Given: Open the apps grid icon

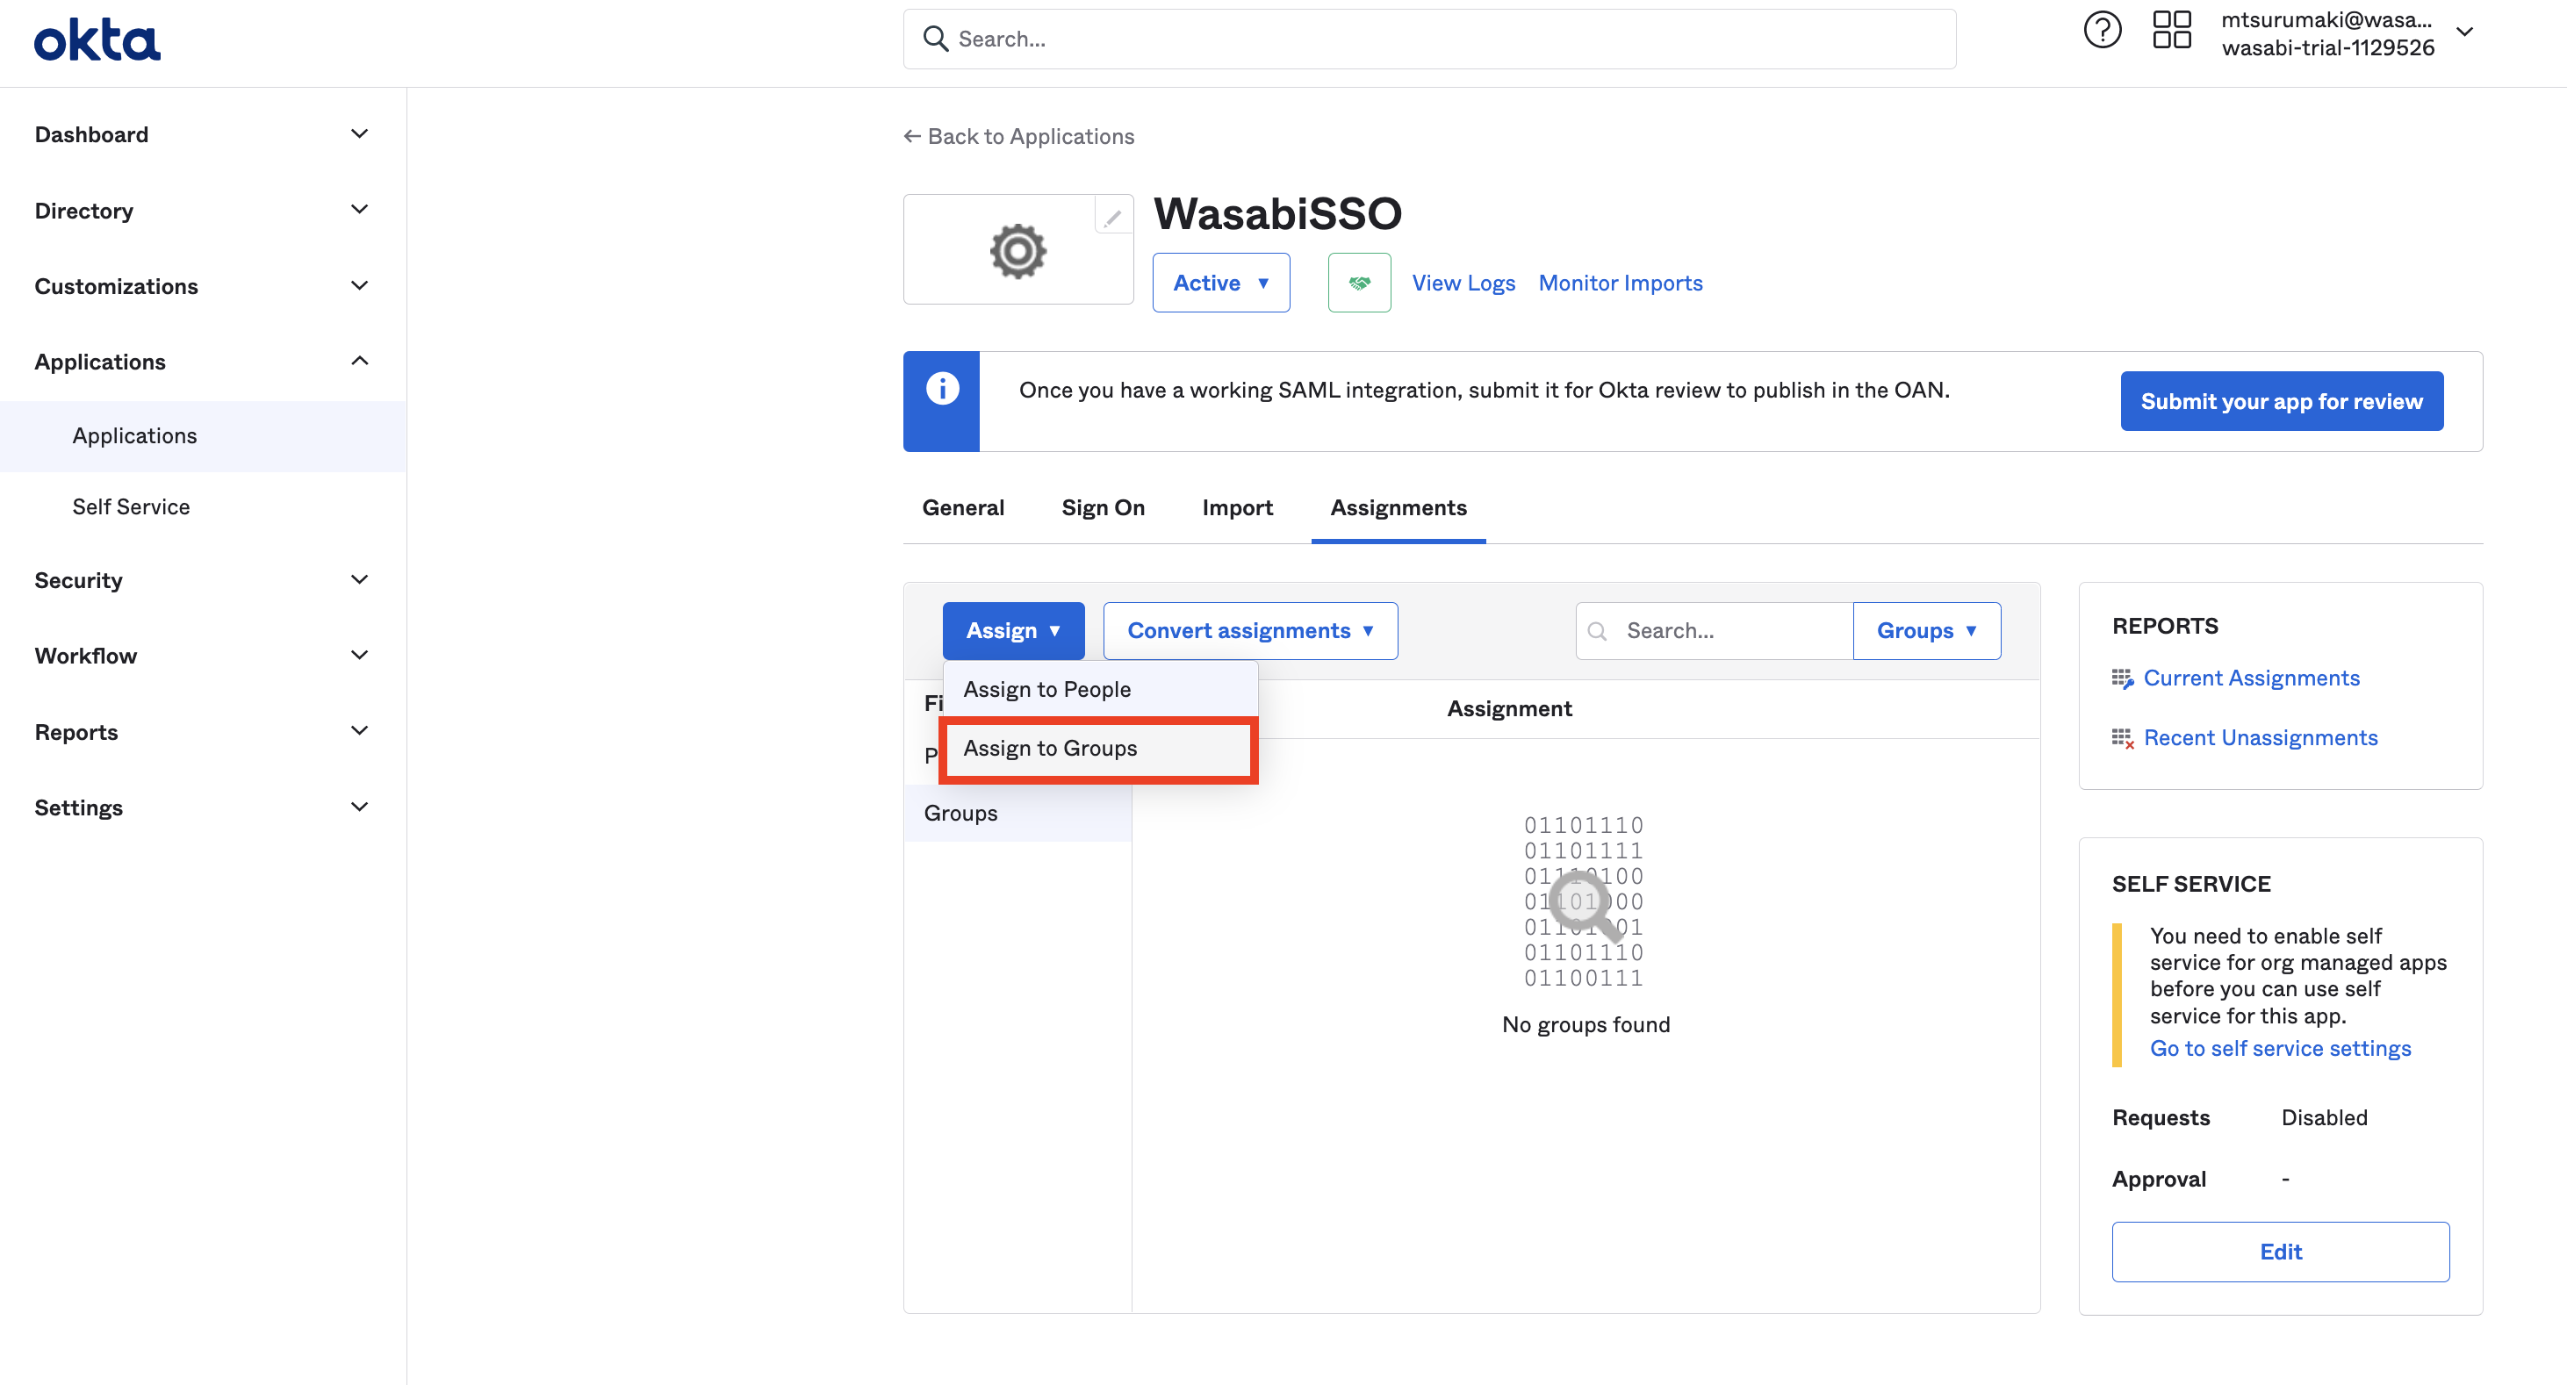Looking at the screenshot, I should [2171, 31].
